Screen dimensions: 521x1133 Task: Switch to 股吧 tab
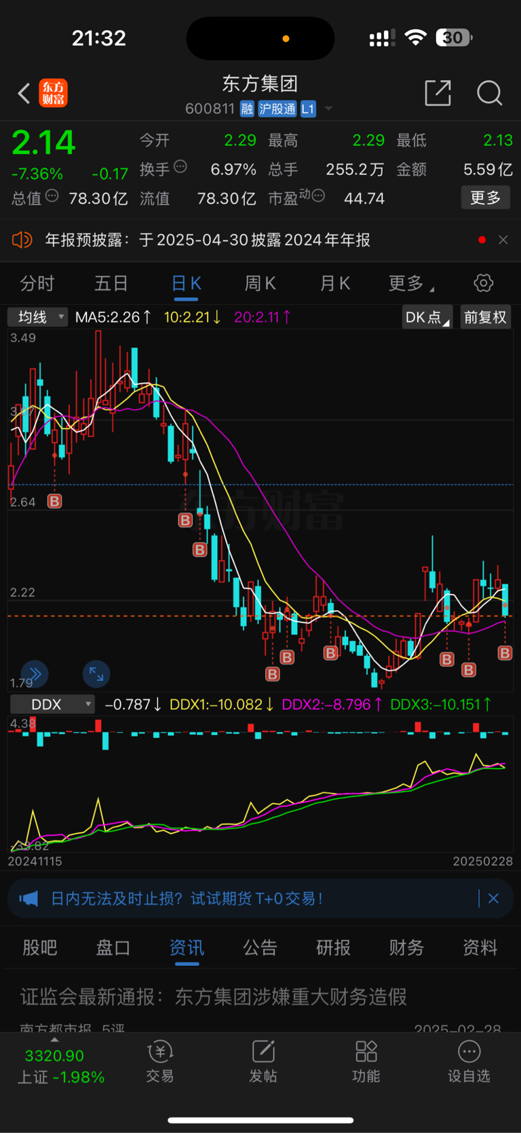tap(40, 948)
